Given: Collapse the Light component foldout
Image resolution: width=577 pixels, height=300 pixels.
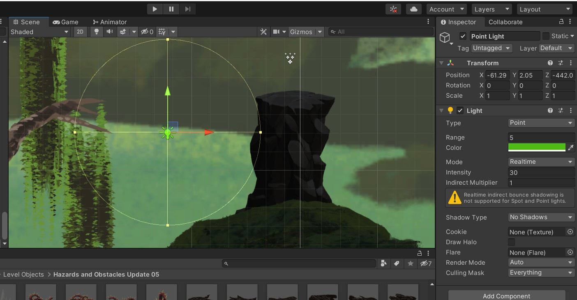Looking at the screenshot, I should [441, 110].
